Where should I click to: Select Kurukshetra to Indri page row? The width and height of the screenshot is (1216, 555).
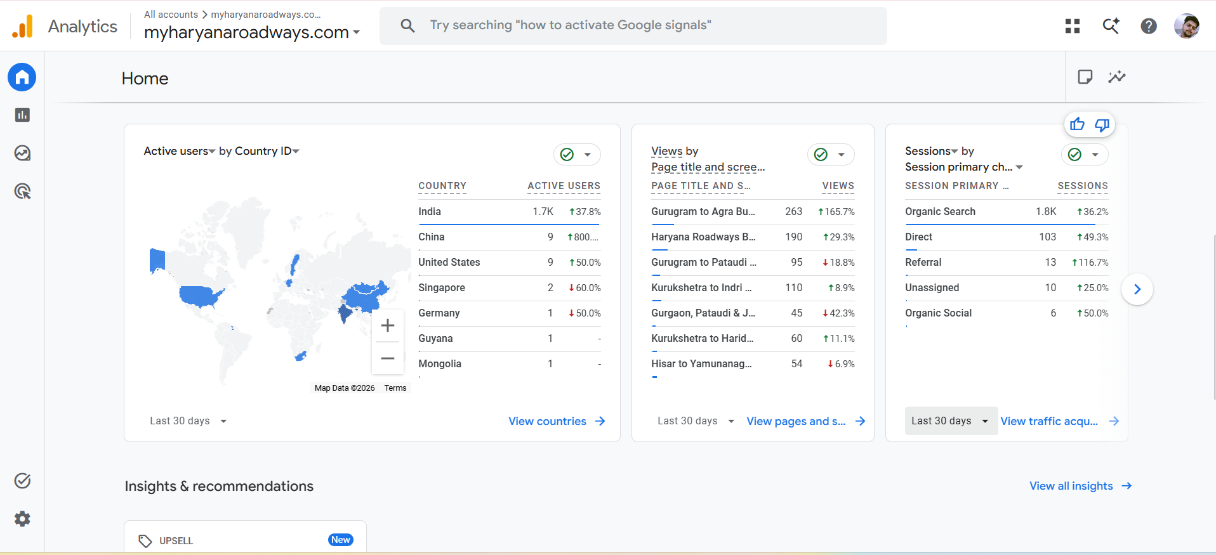(753, 288)
